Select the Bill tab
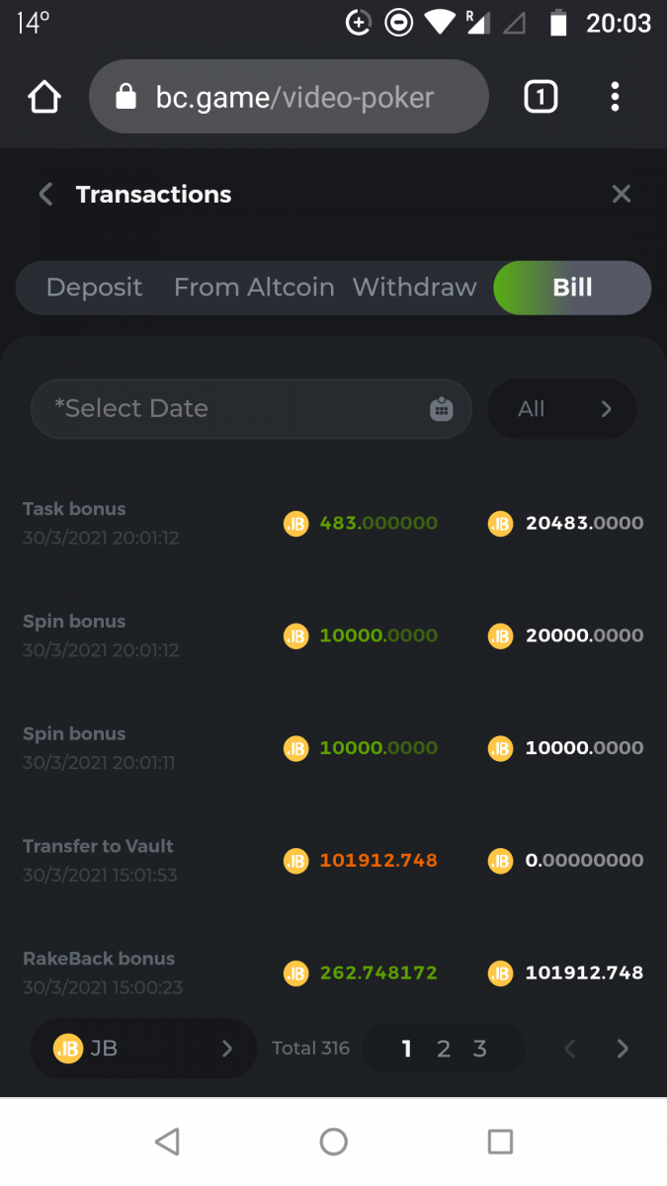This screenshot has height=1186, width=667. 572,288
